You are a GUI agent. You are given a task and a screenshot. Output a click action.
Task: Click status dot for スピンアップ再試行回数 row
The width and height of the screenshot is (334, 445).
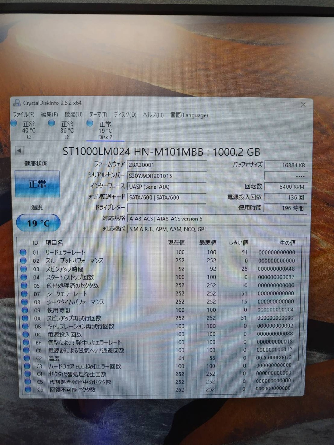(x=25, y=318)
